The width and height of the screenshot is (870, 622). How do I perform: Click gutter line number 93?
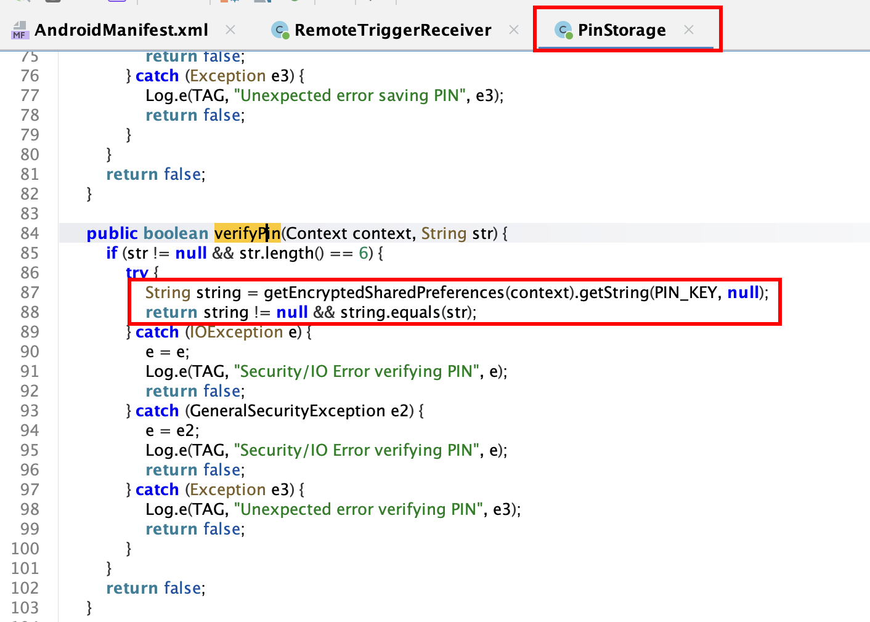coord(30,411)
